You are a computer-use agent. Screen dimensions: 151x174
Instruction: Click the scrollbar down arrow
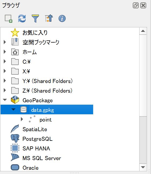point(143,167)
